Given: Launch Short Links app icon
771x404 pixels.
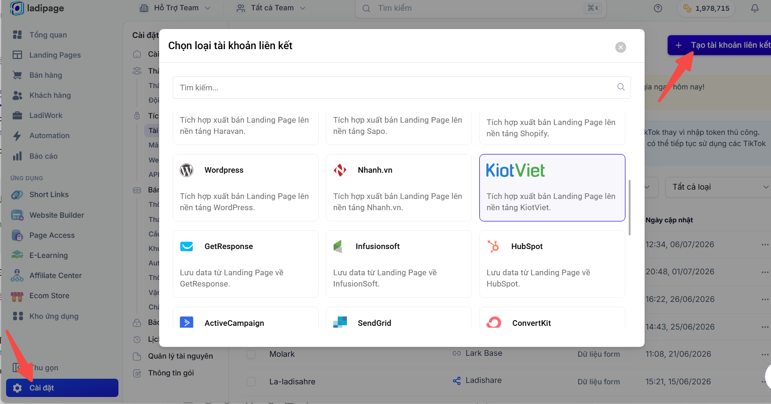Looking at the screenshot, I should pos(17,195).
